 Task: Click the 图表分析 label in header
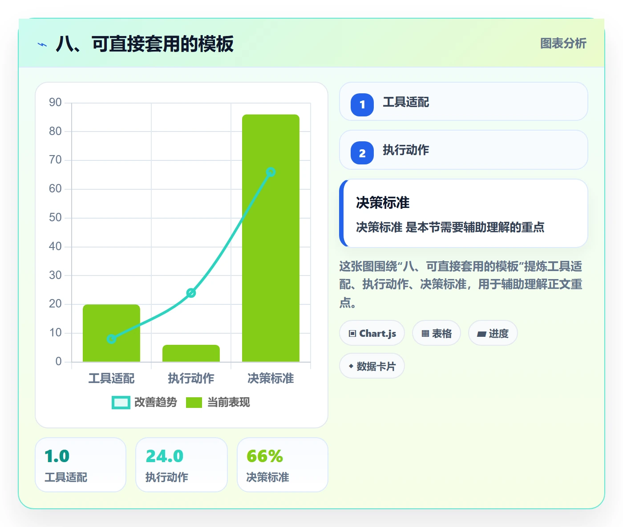pos(563,44)
